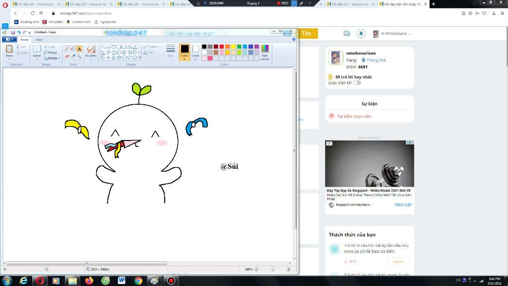Click the Paste clipboard icon in Paint
Image resolution: width=508 pixels, height=286 pixels.
pyautogui.click(x=9, y=49)
